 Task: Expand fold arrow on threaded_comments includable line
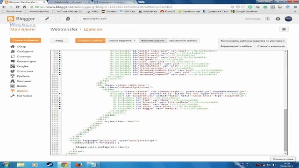click(x=60, y=75)
